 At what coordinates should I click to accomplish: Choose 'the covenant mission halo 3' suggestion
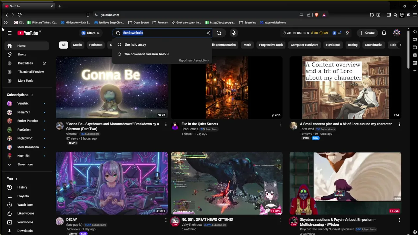pos(162,54)
